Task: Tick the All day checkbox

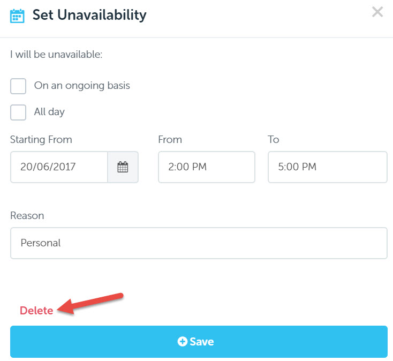Action: point(18,112)
